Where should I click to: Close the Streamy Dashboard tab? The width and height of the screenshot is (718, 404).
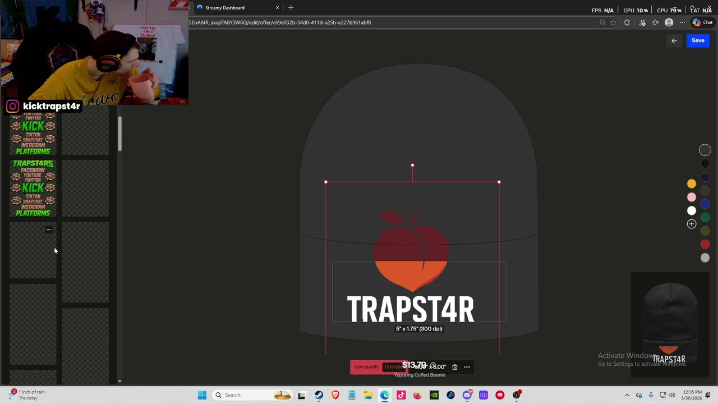point(277,8)
